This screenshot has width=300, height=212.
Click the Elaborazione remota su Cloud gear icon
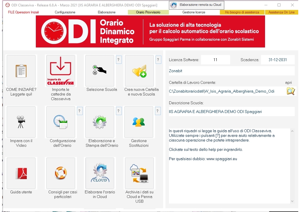click(174, 5)
